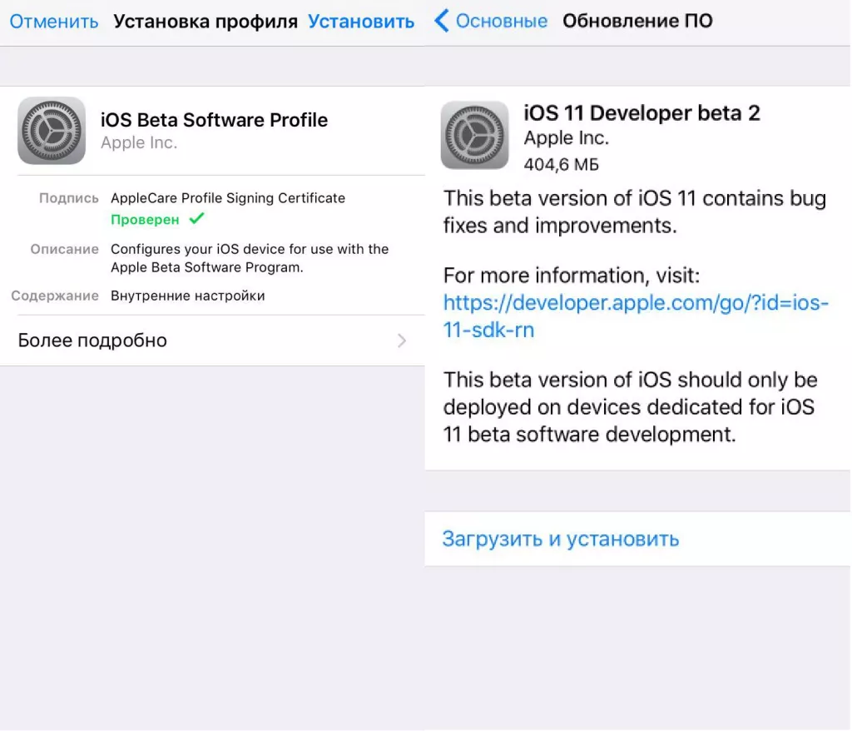Open the developer.apple.com release notes link
This screenshot has width=852, height=731.
[x=635, y=302]
